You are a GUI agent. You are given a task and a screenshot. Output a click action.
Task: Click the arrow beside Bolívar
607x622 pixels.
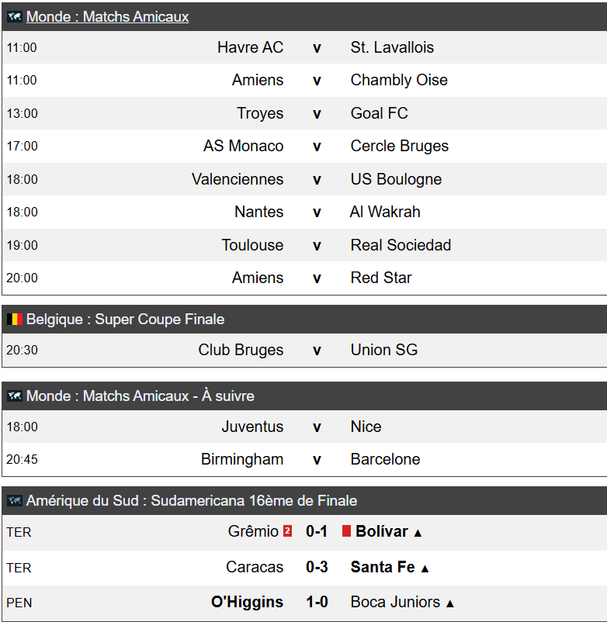tap(418, 533)
